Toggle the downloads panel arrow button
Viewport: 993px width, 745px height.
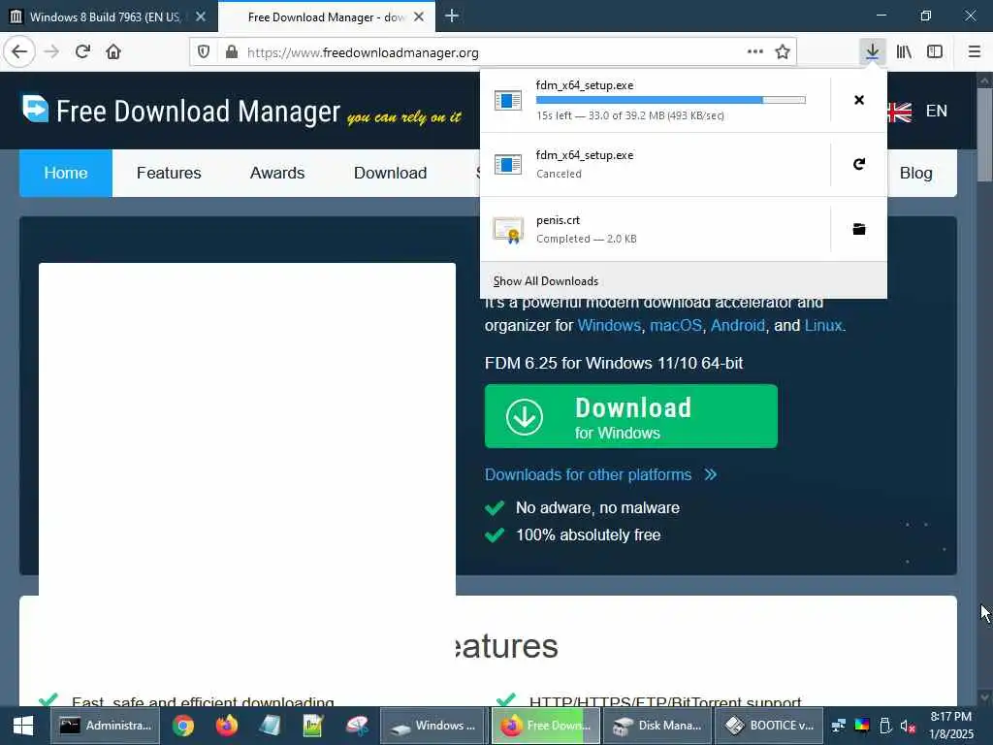point(872,52)
